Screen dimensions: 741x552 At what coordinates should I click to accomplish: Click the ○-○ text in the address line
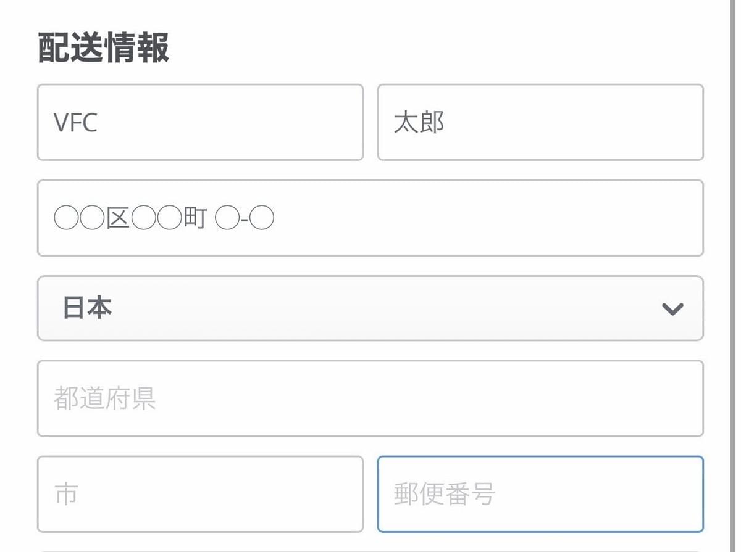point(245,219)
